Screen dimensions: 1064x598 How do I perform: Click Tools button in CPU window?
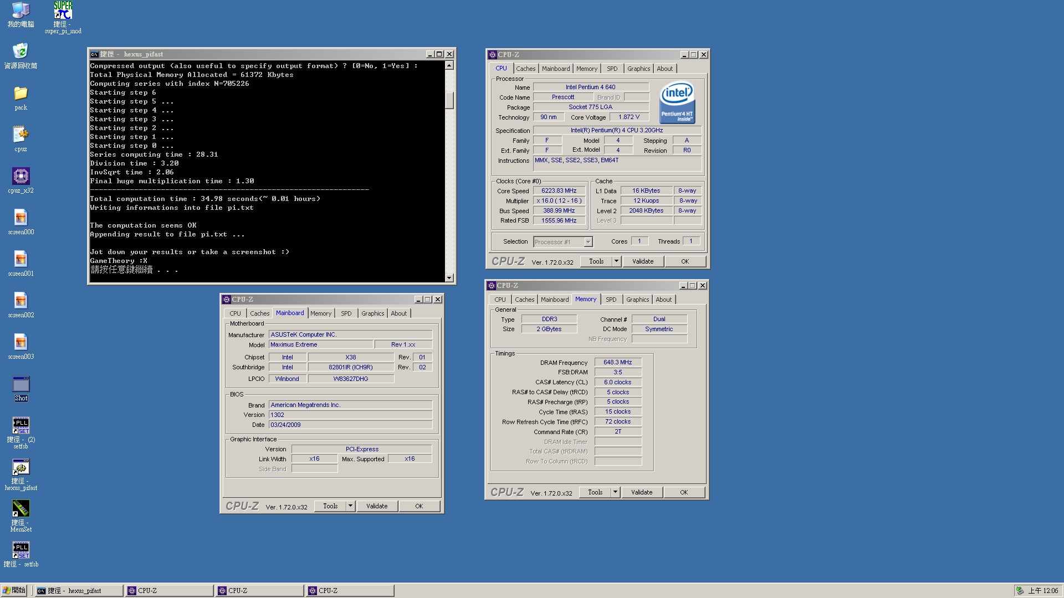click(x=596, y=261)
